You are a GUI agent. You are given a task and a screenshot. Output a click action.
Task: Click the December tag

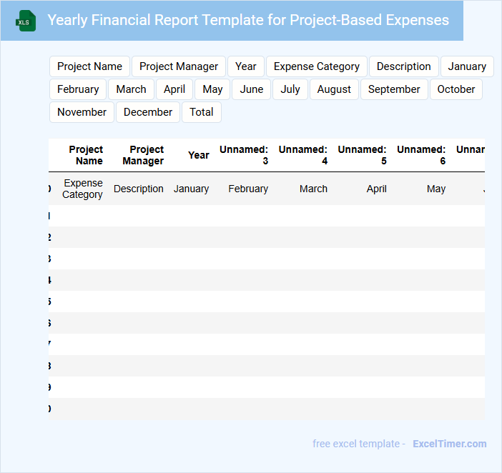click(148, 112)
